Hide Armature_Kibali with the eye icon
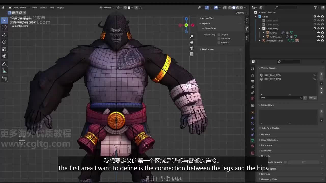Viewport: 326px width, 183px height. pyautogui.click(x=318, y=41)
